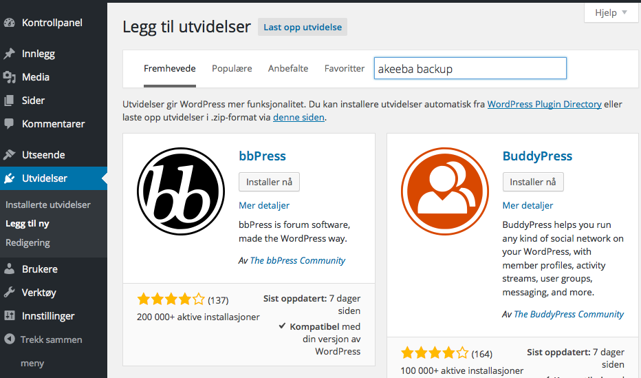Expand the Hjelp dropdown panel
641x378 pixels.
(x=610, y=13)
